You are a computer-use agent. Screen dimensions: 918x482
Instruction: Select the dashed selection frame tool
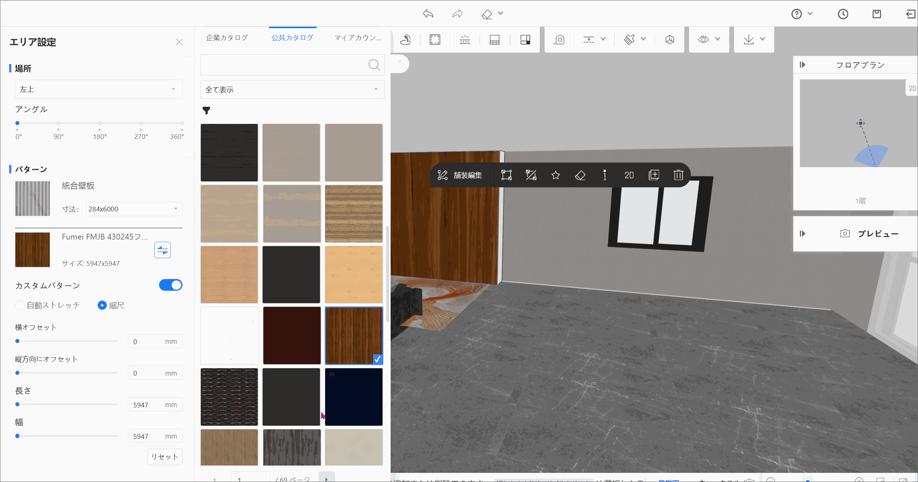[435, 39]
